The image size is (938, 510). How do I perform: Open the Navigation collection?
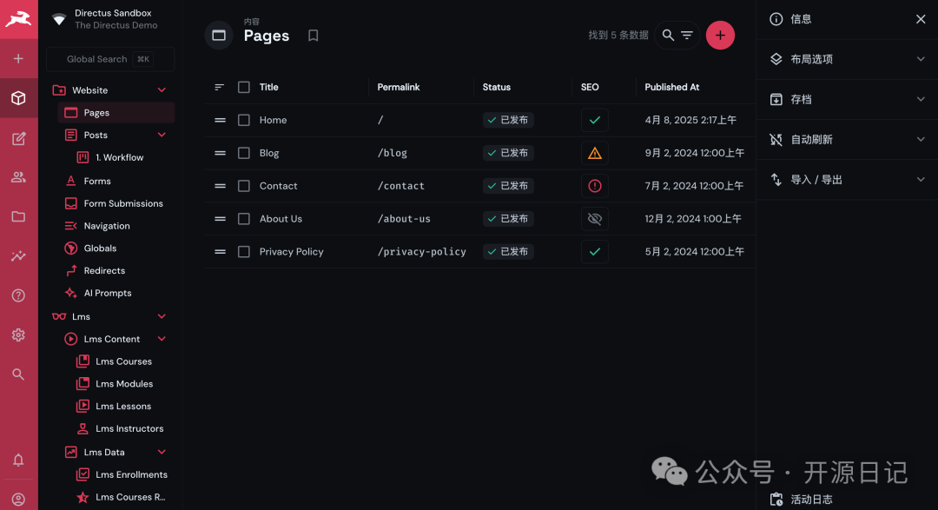[x=116, y=226]
